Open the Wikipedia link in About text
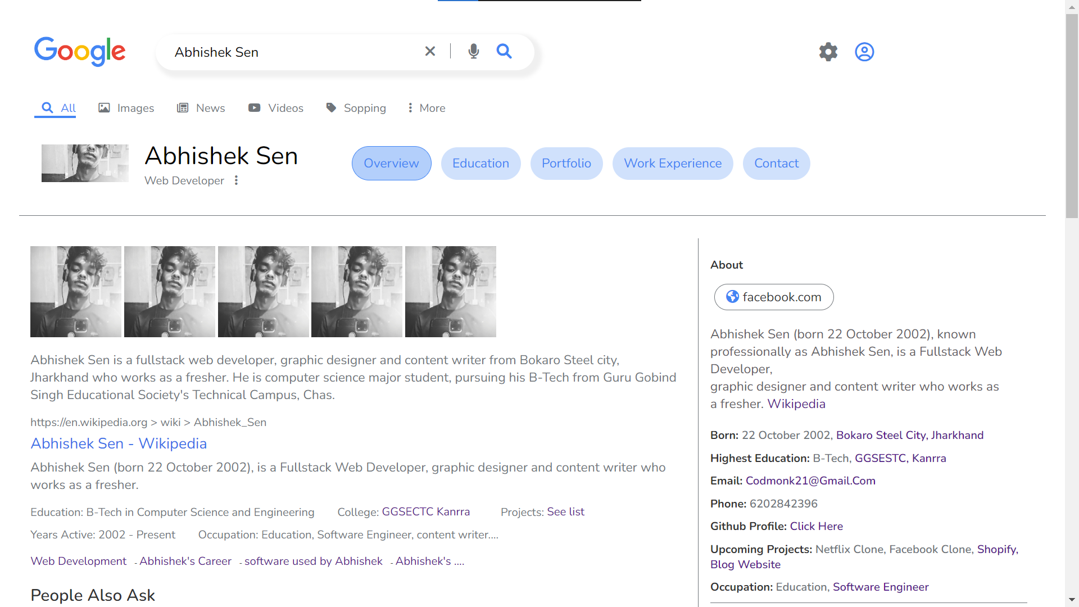This screenshot has height=607, width=1079. 796,404
